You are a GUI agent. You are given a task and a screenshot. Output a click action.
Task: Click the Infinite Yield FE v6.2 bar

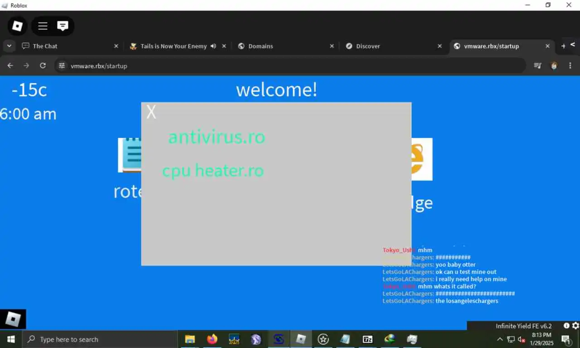click(523, 326)
